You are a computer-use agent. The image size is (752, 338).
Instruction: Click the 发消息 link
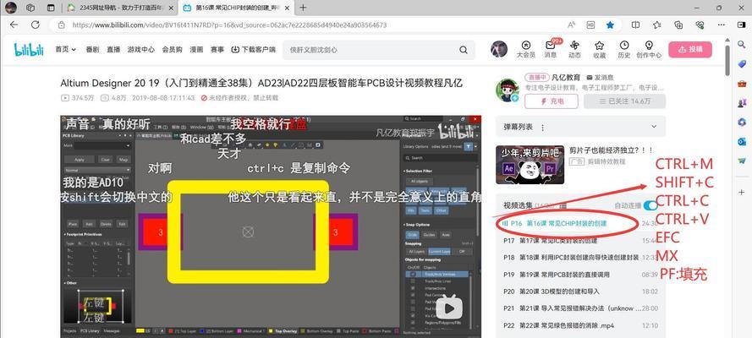[600, 77]
